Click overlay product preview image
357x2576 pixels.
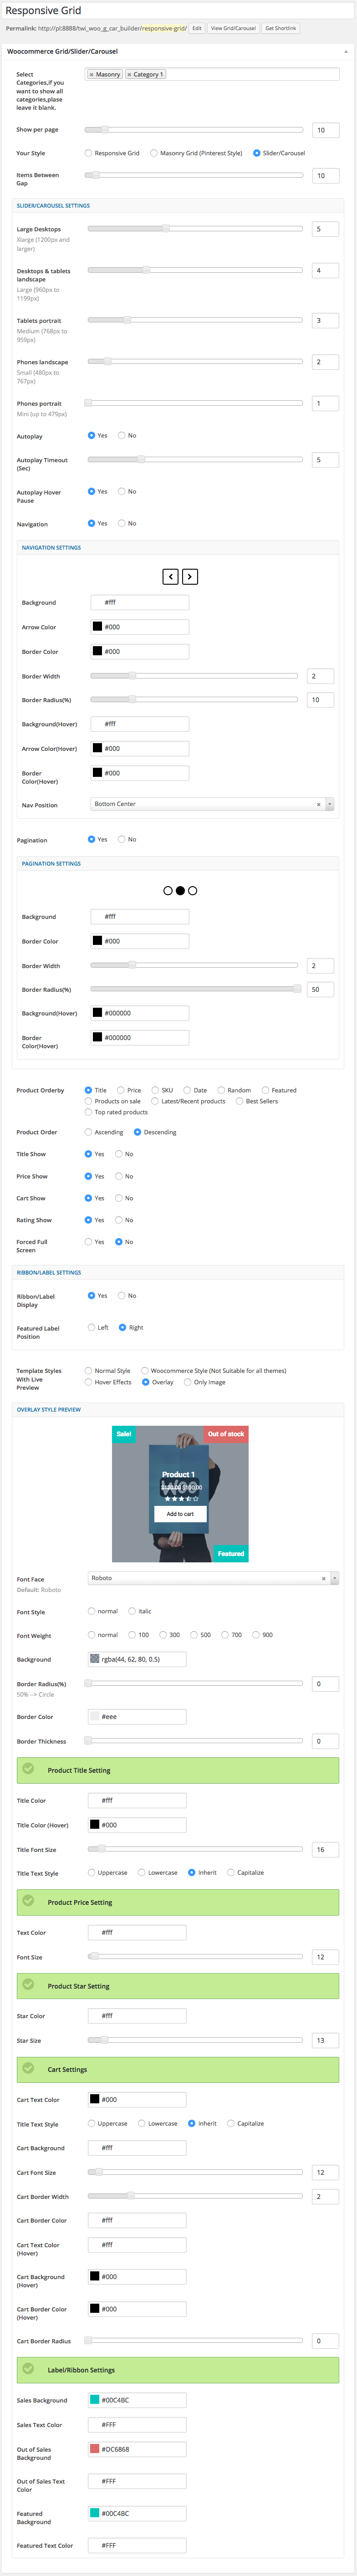tap(180, 1494)
